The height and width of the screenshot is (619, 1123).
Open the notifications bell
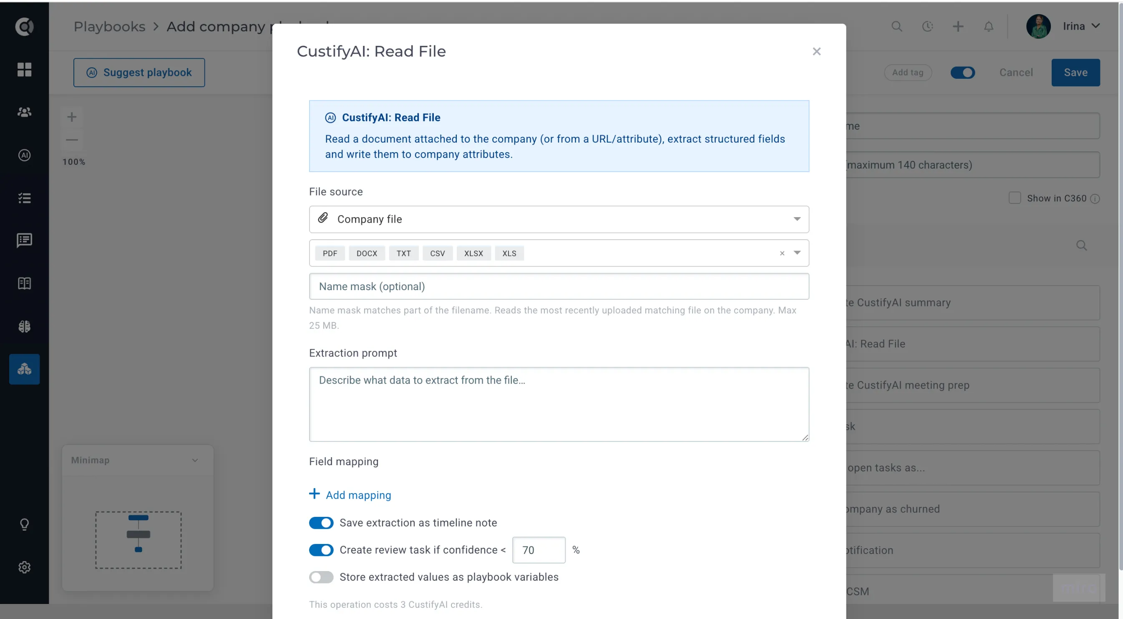(988, 27)
